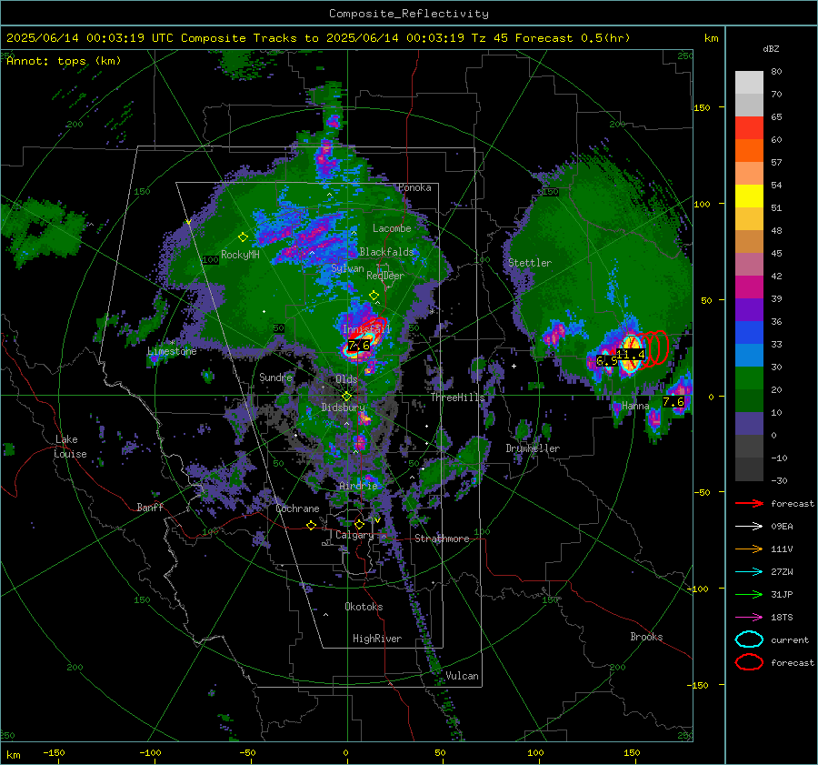Click the Hanna city label

point(635,406)
